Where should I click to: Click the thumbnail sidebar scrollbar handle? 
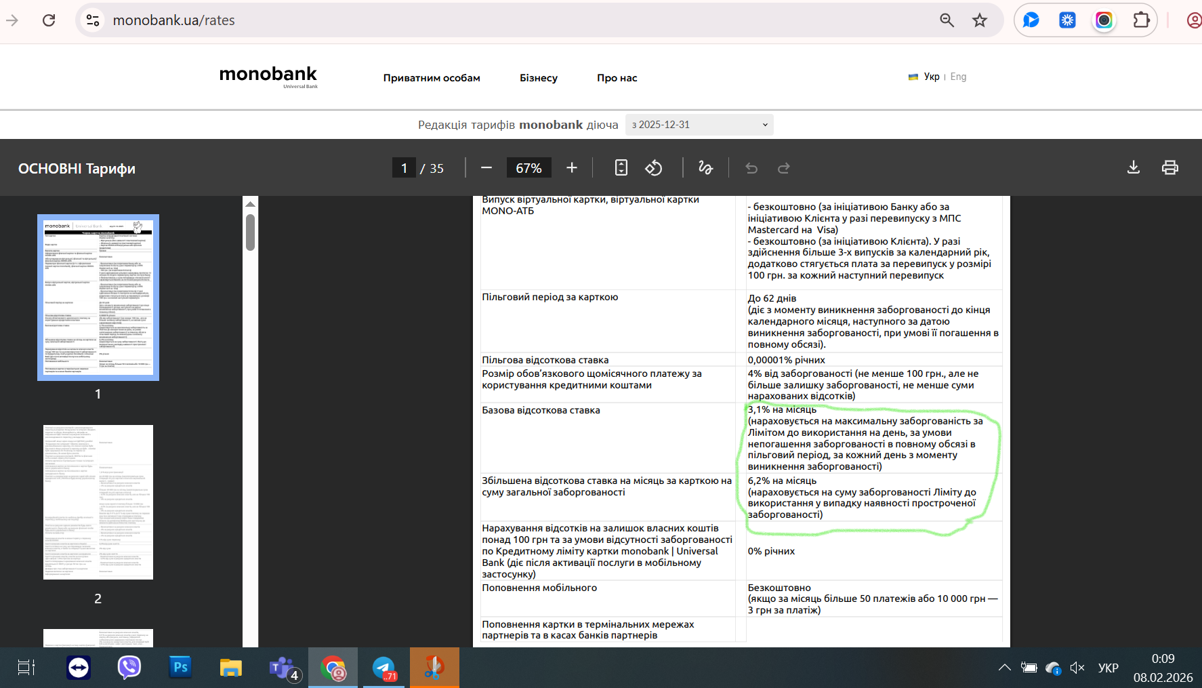coord(250,232)
